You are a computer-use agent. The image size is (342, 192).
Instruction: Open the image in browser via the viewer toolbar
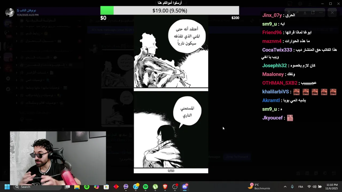click(313, 13)
